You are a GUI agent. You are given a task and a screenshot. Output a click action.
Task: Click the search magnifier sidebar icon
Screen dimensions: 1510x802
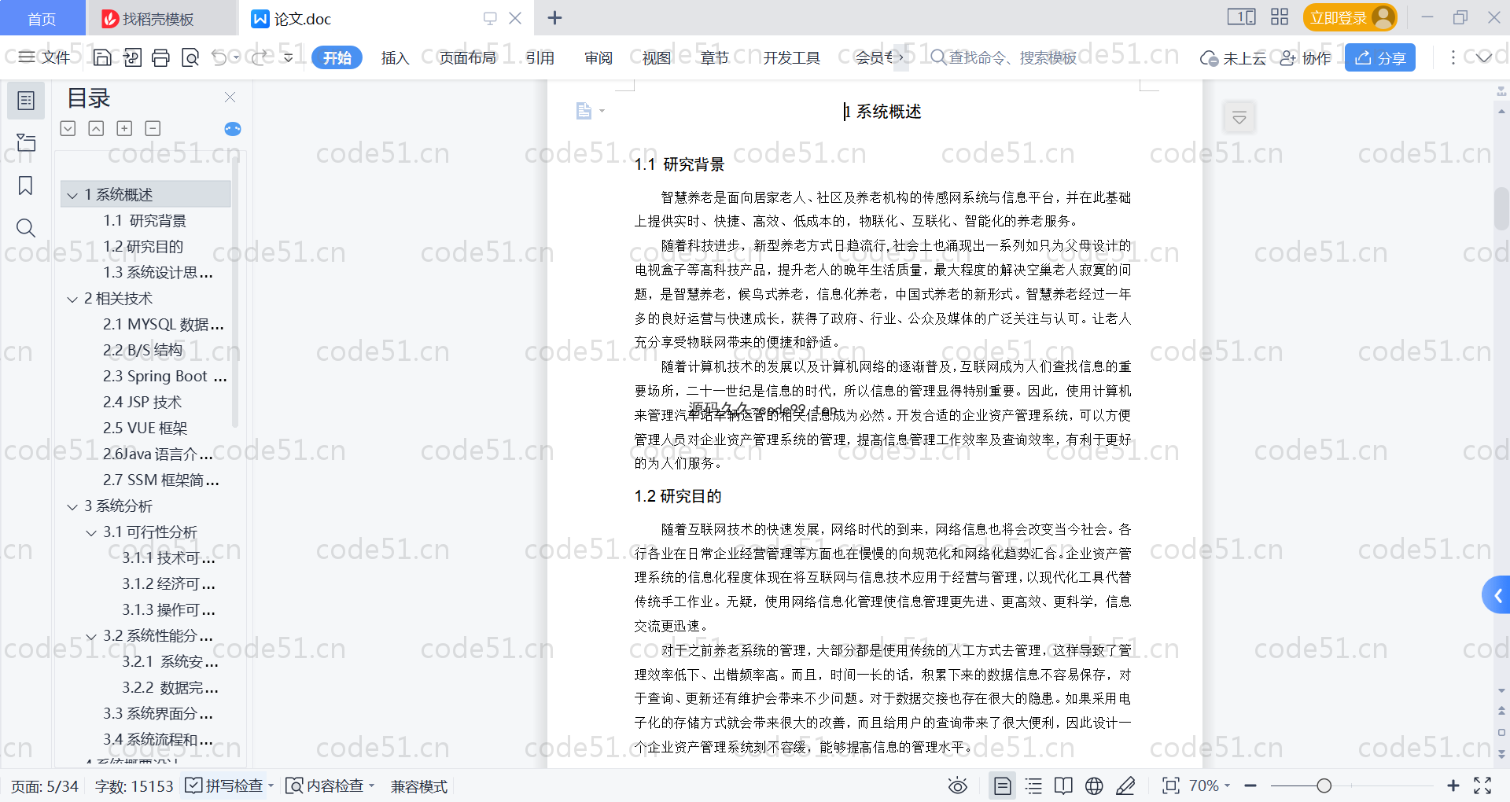(x=26, y=228)
